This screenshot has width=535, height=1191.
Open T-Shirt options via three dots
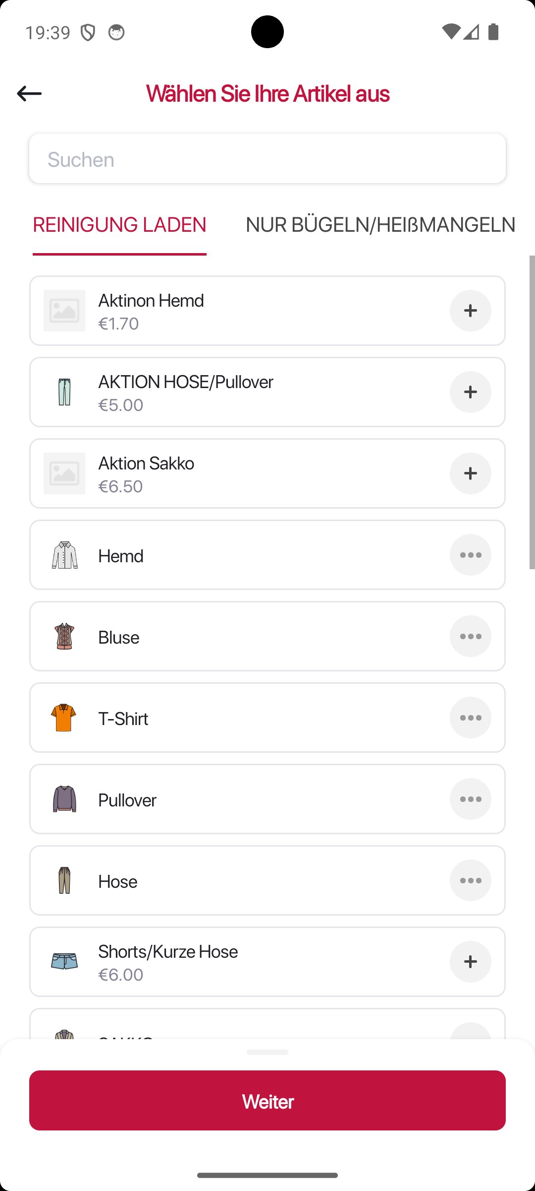(470, 718)
